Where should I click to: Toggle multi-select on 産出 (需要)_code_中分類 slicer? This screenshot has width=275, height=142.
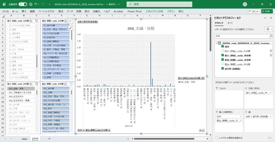66,84
